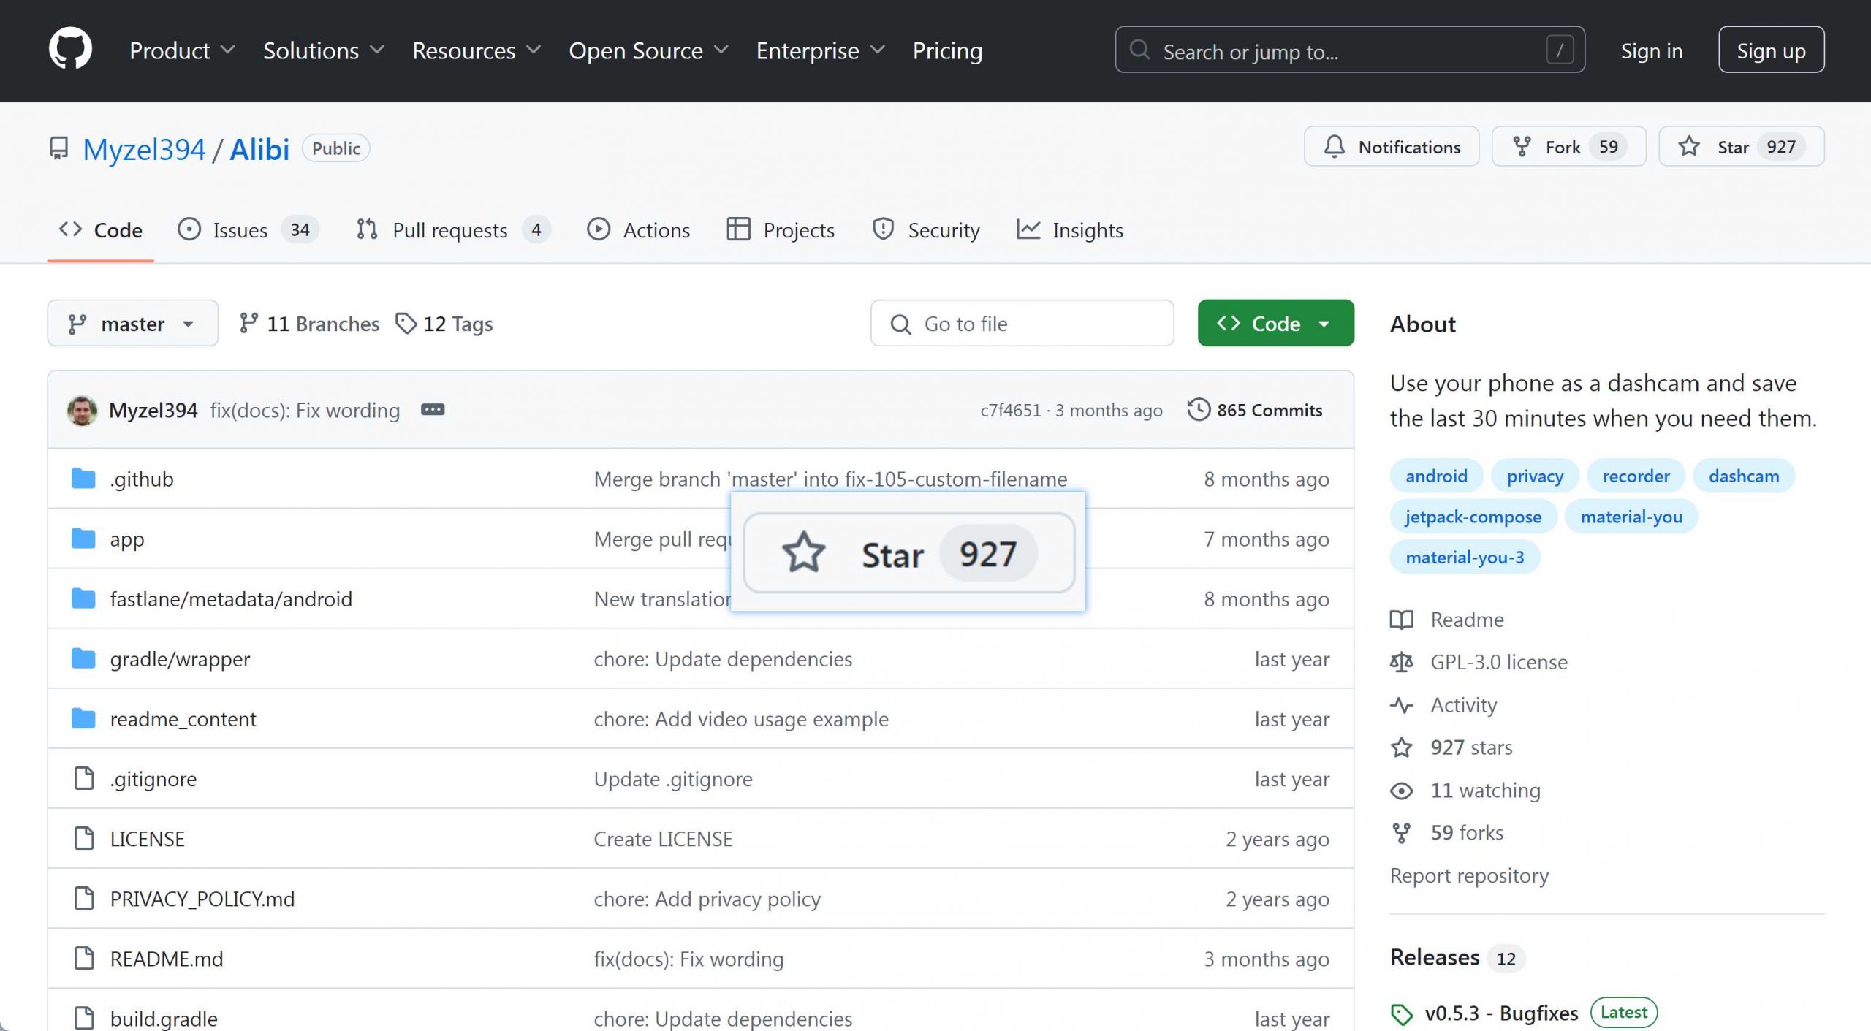Click the tag icon beside 12 Tags
1871x1031 pixels.
click(406, 323)
